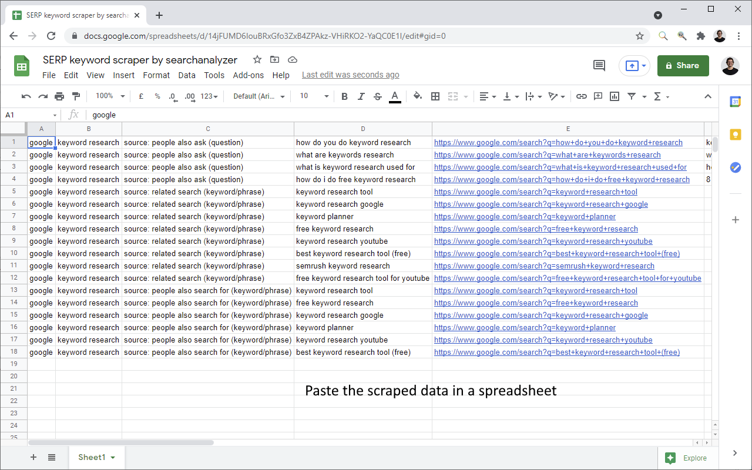Print the spreadsheet via printer icon
The image size is (752, 470).
coord(59,96)
